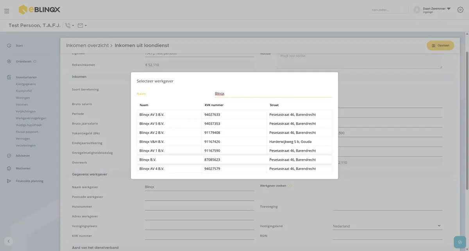Image resolution: width=469 pixels, height=251 pixels.
Task: Open the hamburger menu icon
Action: point(7,11)
